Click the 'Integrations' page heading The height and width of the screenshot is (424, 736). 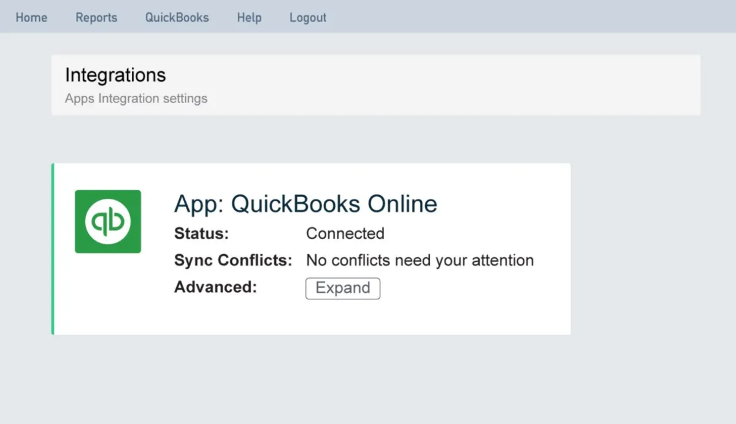point(115,75)
